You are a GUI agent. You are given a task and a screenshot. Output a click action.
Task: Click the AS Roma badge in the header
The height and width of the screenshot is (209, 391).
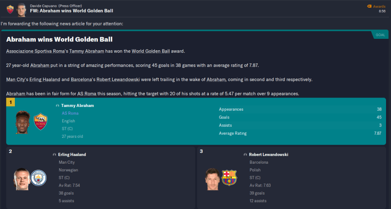(x=10, y=8)
